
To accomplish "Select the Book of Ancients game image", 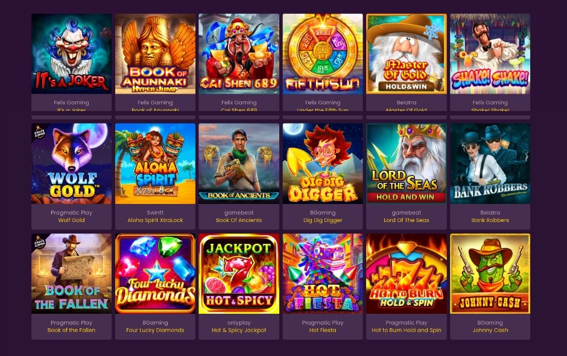I will [239, 164].
